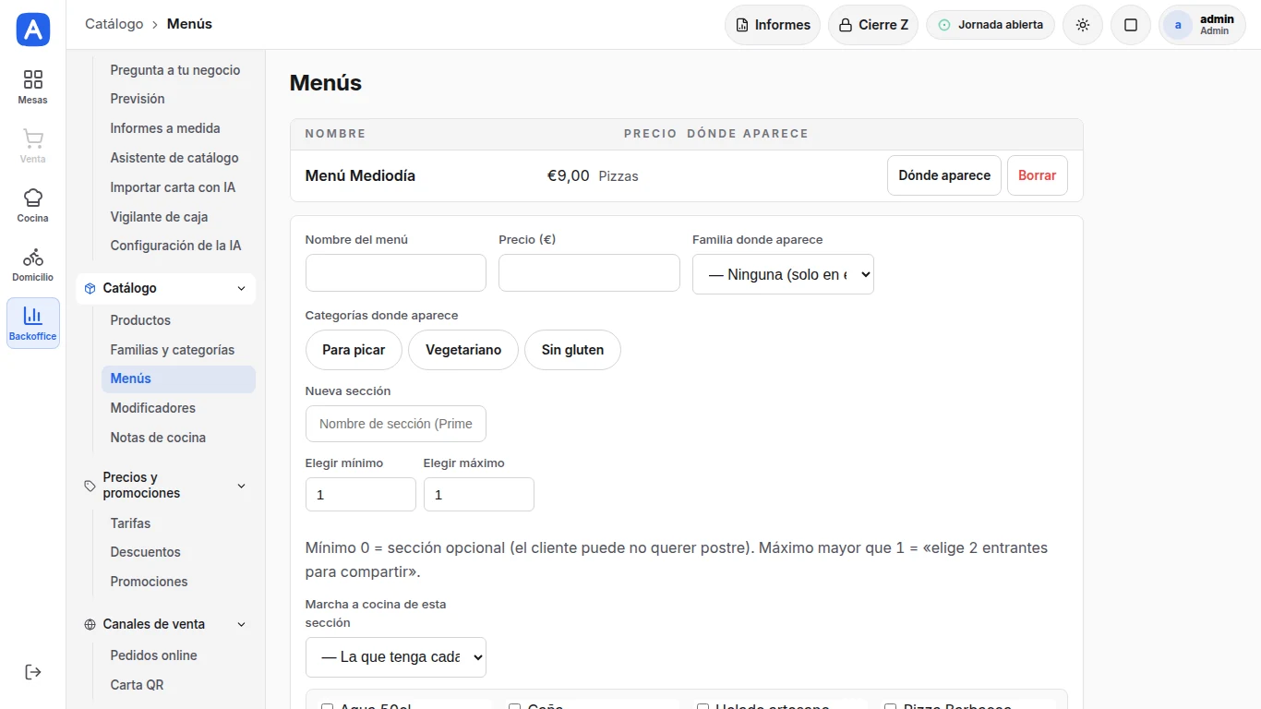This screenshot has height=709, width=1261.
Task: Select the Backoffice chart icon
Action: 33,323
